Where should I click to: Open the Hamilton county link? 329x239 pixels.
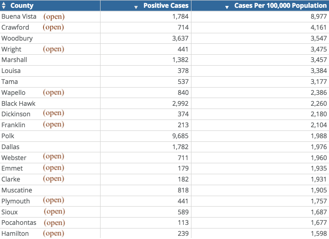pos(53,234)
